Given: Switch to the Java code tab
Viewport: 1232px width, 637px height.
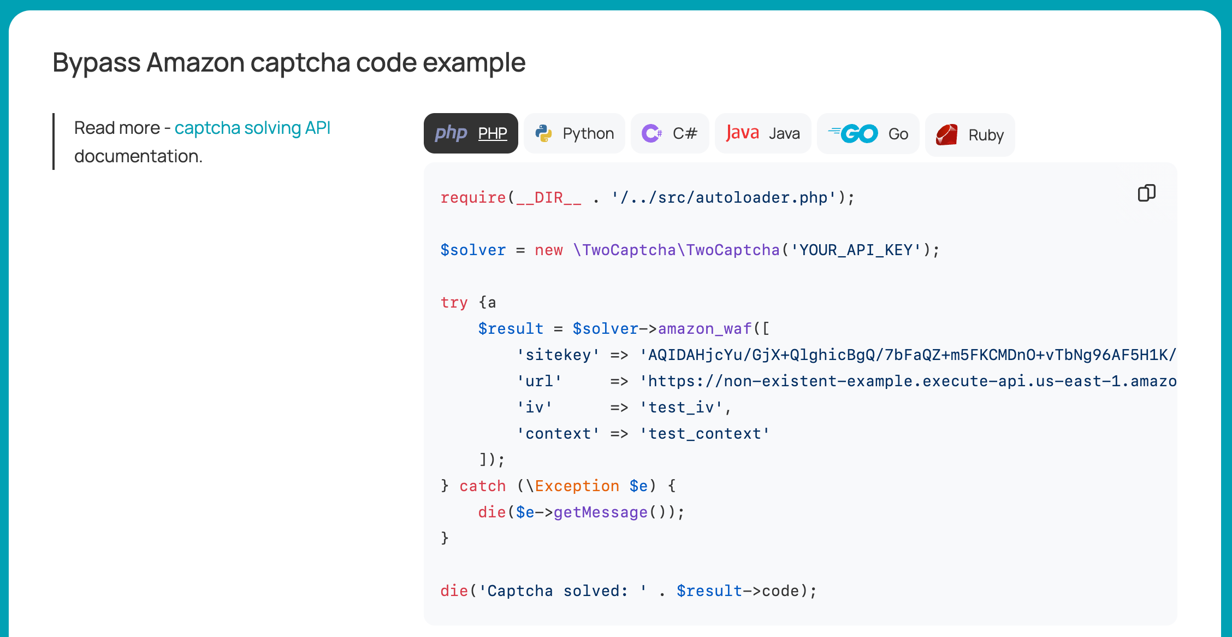Looking at the screenshot, I should point(763,133).
